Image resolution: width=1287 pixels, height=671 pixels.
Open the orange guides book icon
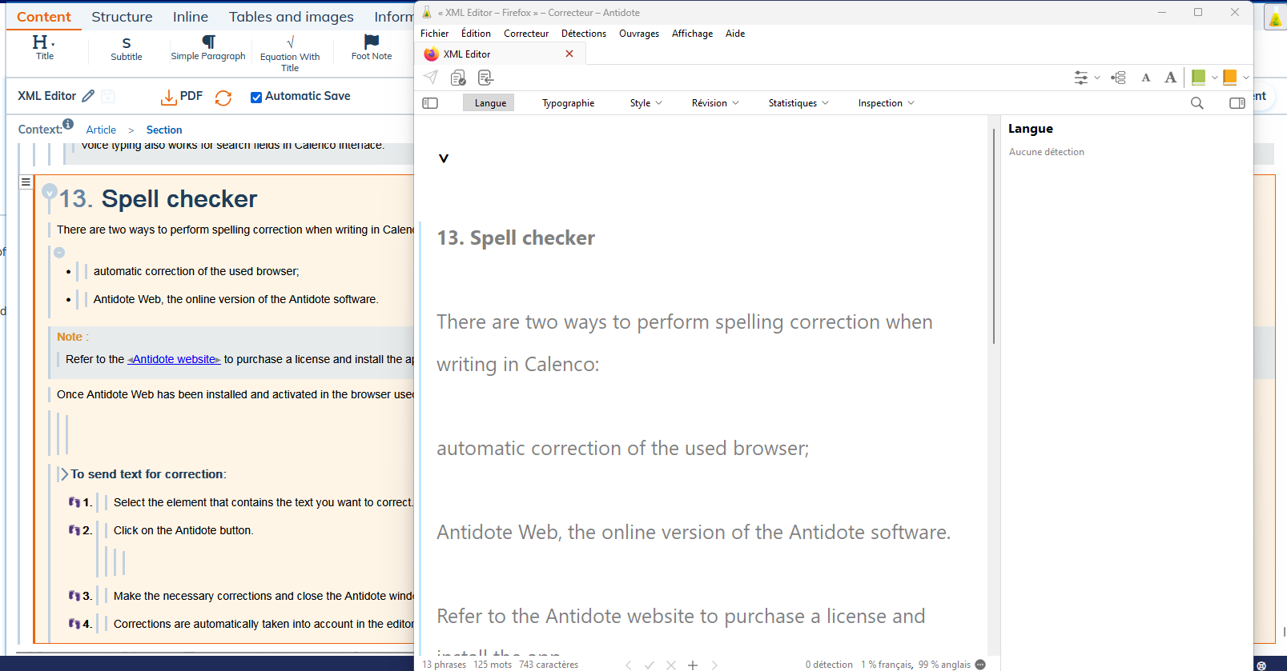(1230, 78)
